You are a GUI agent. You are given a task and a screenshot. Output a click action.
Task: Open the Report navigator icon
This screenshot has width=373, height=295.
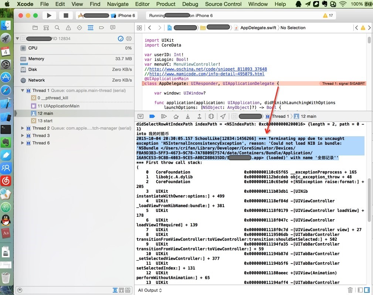point(113,28)
